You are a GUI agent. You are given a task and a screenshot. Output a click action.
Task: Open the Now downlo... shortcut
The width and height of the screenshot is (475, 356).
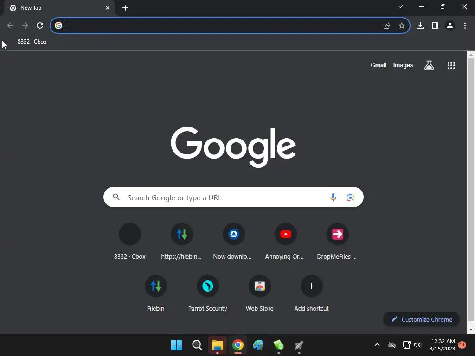[x=234, y=242]
